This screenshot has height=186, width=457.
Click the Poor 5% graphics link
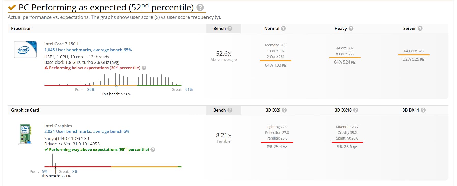tap(45, 172)
